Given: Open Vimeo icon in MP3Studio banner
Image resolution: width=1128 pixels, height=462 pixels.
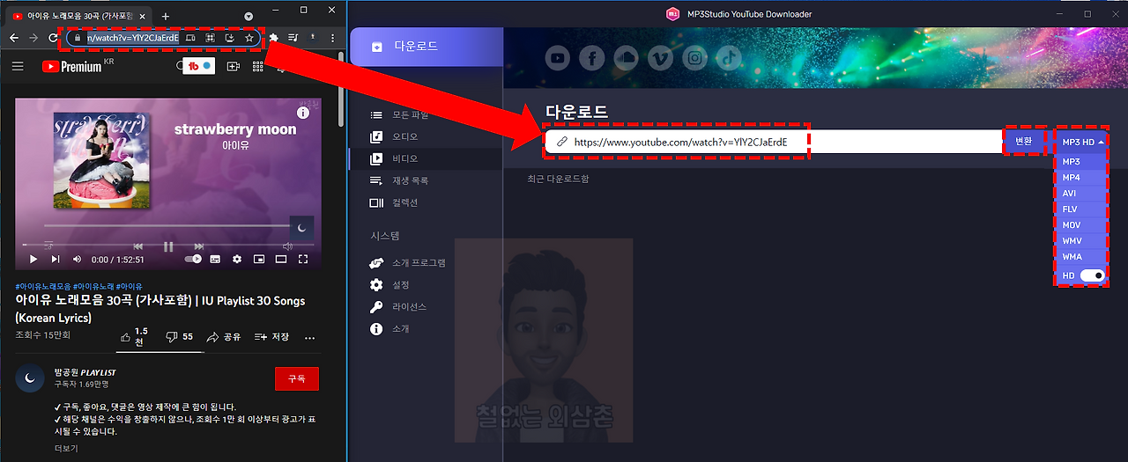Looking at the screenshot, I should click(x=660, y=58).
